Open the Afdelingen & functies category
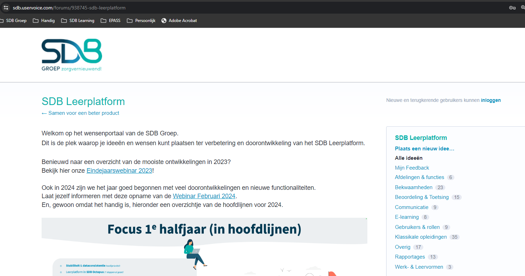This screenshot has height=276, width=525. tap(419, 177)
